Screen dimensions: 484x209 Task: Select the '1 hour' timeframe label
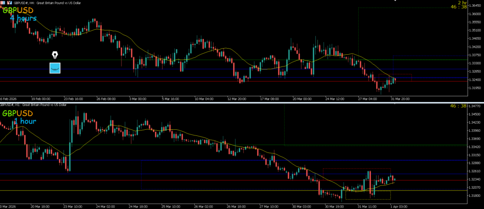coord(25,121)
